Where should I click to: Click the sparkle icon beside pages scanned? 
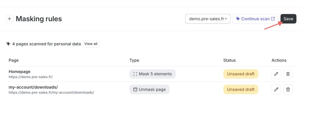pos(8,44)
